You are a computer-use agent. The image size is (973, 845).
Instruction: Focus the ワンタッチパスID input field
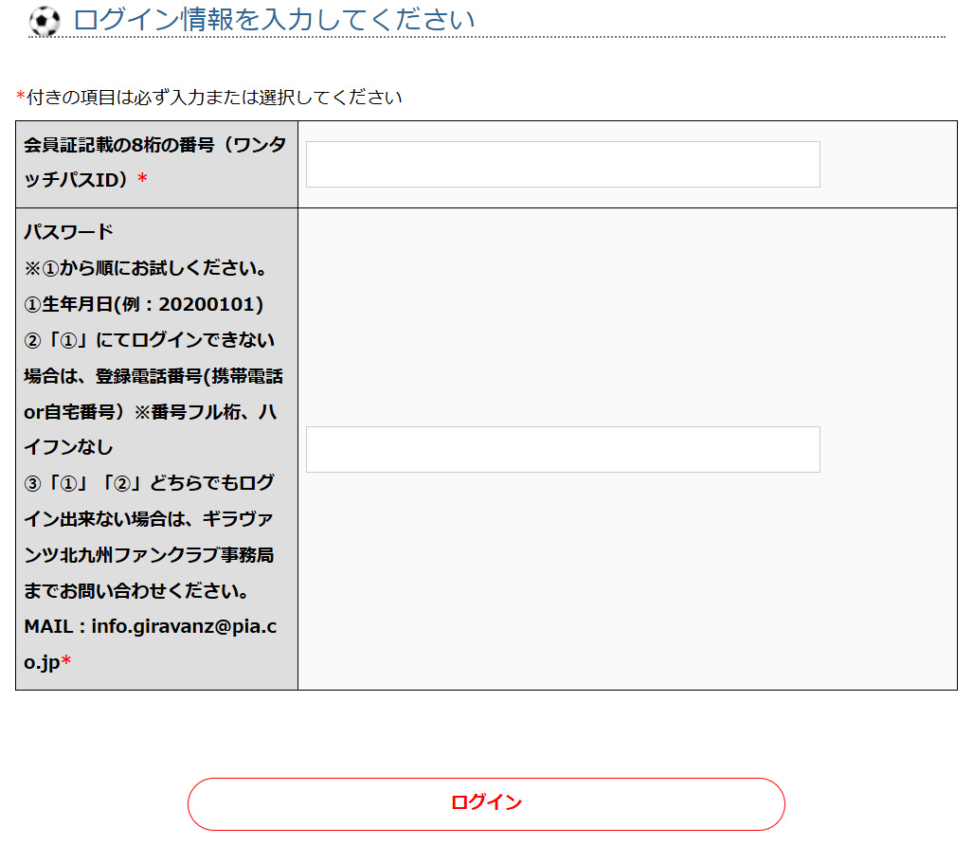[x=563, y=165]
